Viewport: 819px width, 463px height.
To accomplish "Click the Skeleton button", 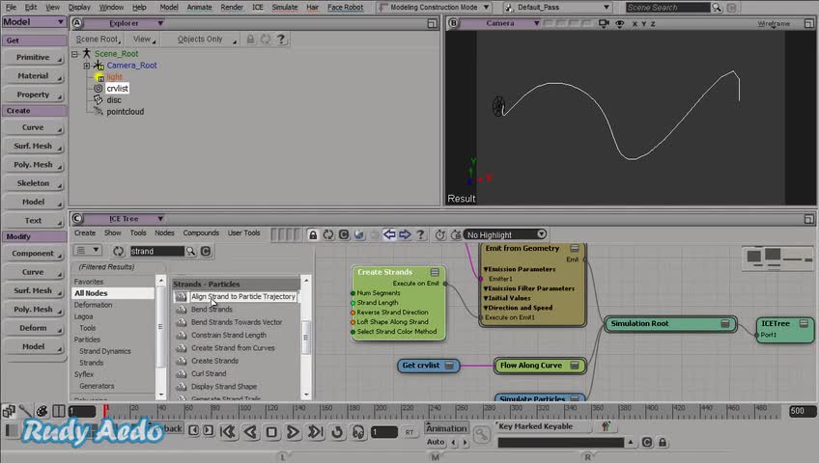I will 34,183.
